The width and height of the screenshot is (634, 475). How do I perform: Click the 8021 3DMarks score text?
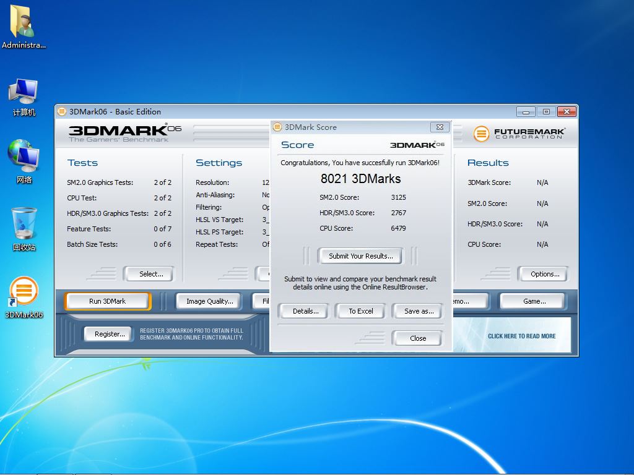(x=361, y=179)
